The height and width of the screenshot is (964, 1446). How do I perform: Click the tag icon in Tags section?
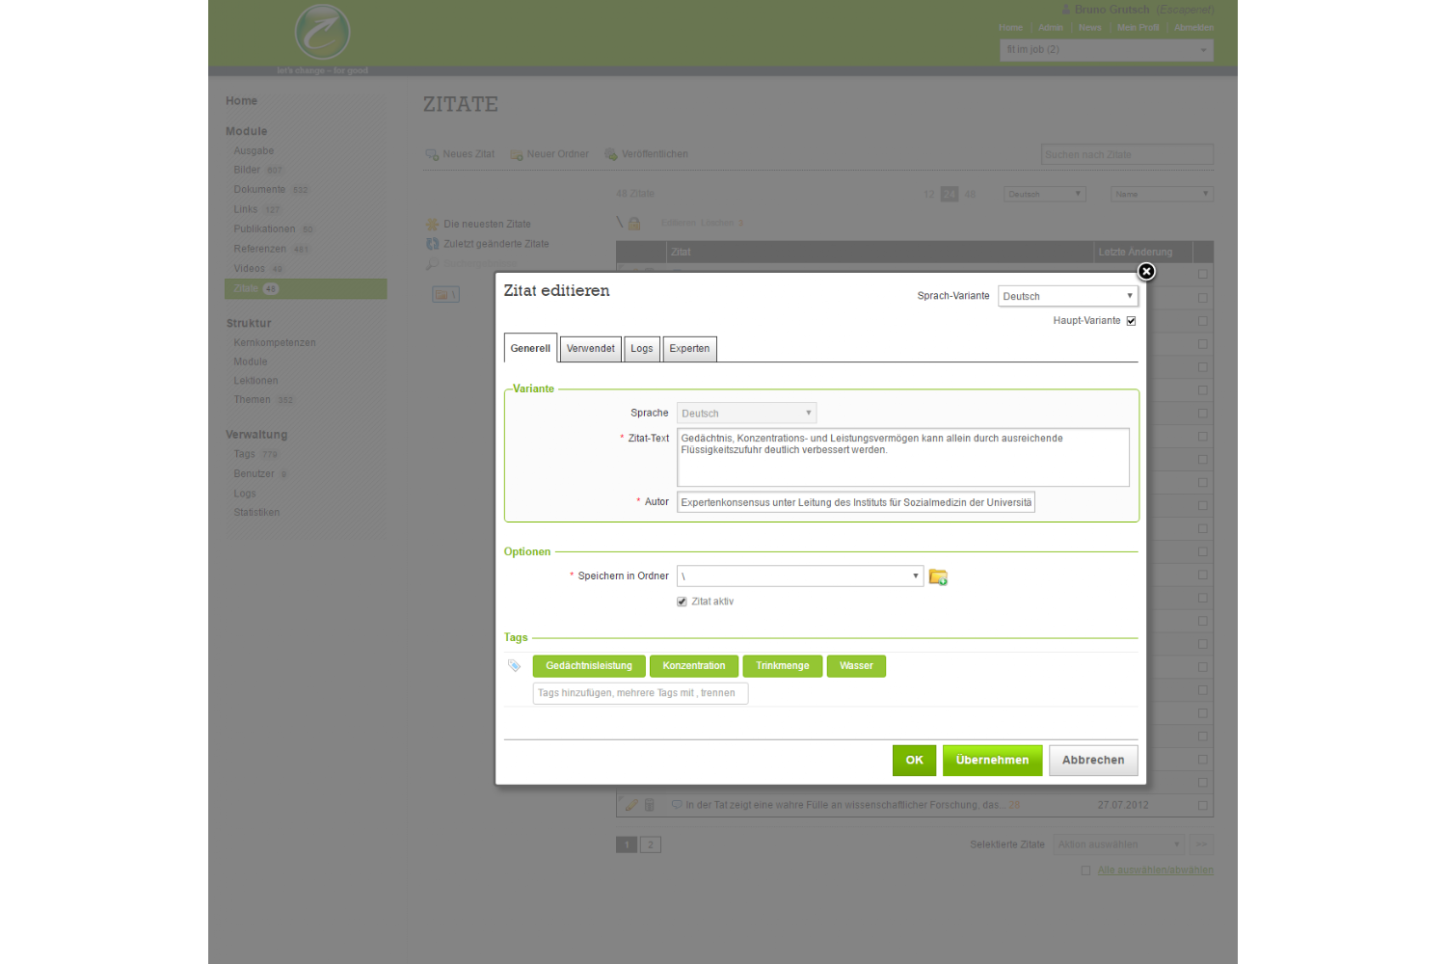pyautogui.click(x=514, y=666)
